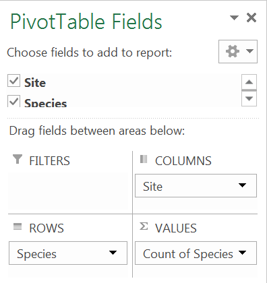Select the Site field in Columns

click(x=196, y=186)
